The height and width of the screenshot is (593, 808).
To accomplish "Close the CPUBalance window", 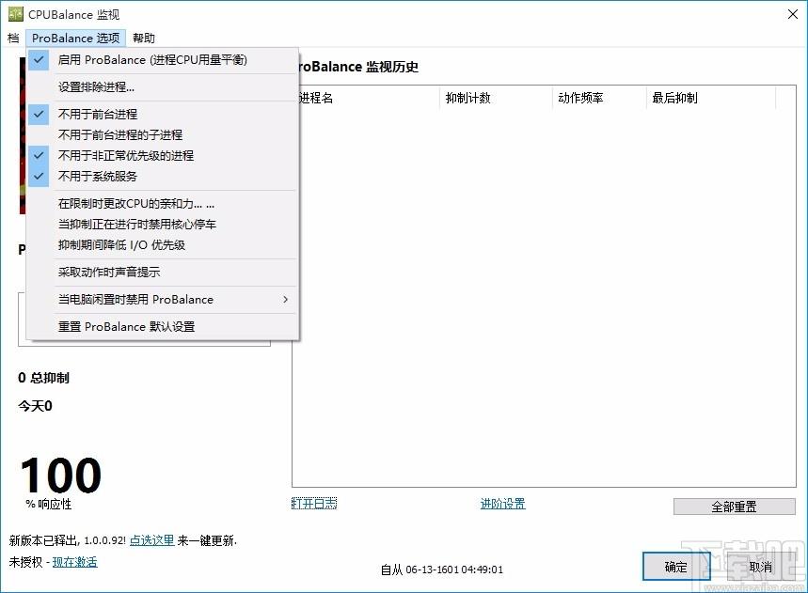I will pyautogui.click(x=793, y=14).
